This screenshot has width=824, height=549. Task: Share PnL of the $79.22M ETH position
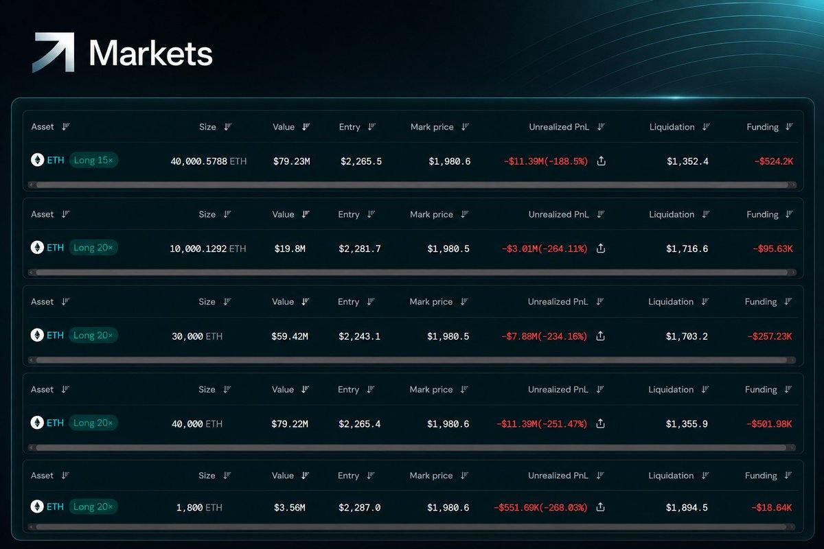(600, 424)
